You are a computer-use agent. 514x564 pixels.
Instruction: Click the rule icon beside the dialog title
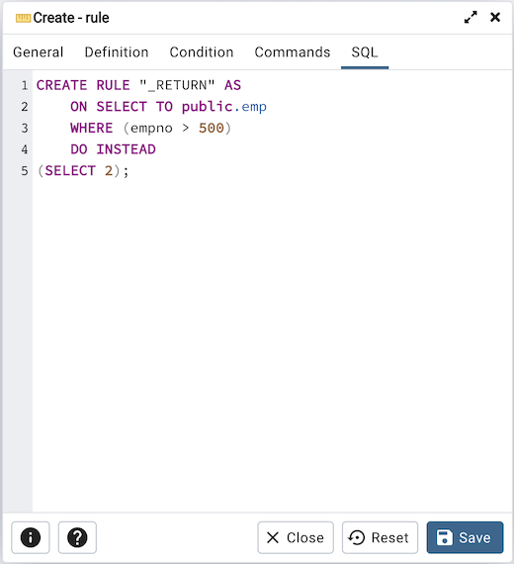click(23, 18)
